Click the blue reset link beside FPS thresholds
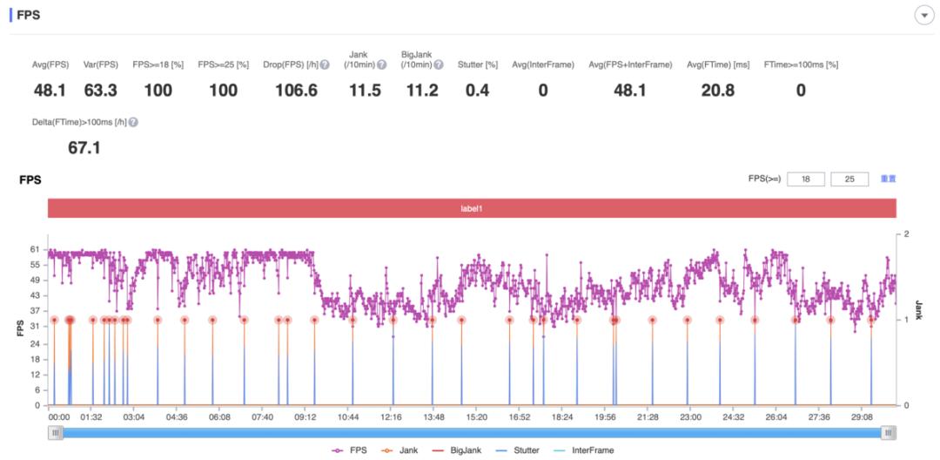The image size is (940, 460). pos(888,179)
